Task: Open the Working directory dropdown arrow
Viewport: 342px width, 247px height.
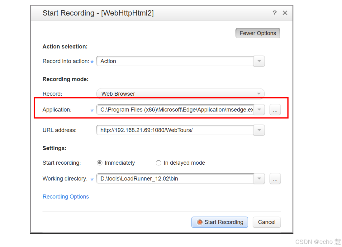Action: pyautogui.click(x=259, y=179)
